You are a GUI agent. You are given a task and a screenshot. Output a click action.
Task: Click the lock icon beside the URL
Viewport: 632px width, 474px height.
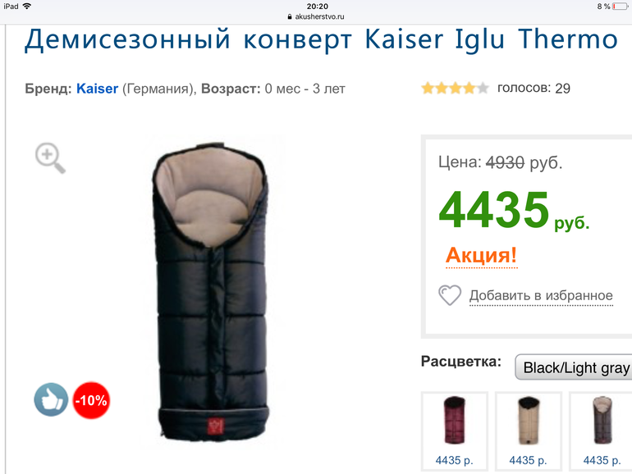click(x=290, y=17)
